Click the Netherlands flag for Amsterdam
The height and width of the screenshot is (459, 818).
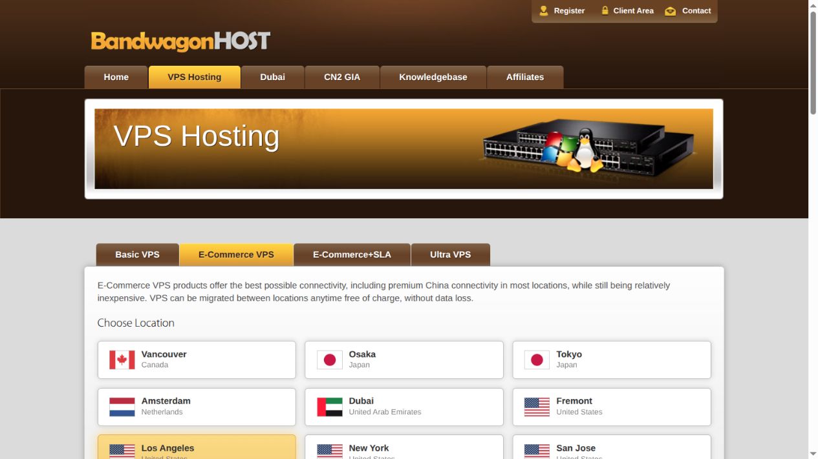click(122, 407)
